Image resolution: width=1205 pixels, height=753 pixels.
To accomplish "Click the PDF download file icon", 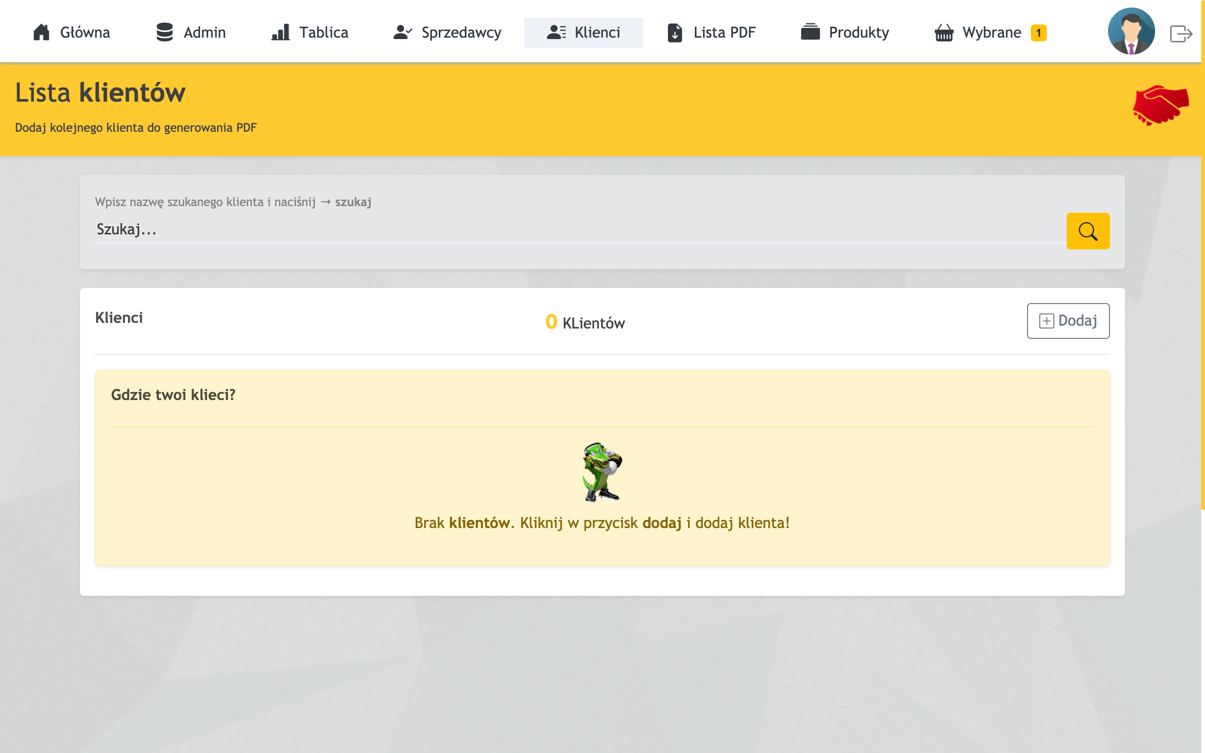I will coord(675,33).
